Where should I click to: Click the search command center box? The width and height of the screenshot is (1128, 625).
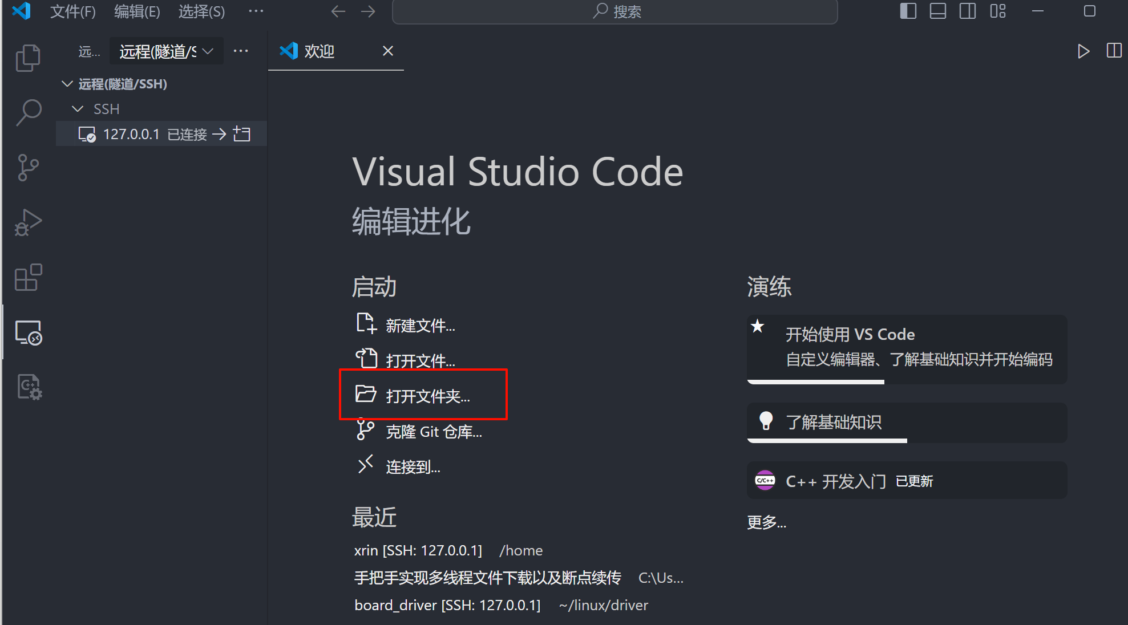tap(615, 11)
